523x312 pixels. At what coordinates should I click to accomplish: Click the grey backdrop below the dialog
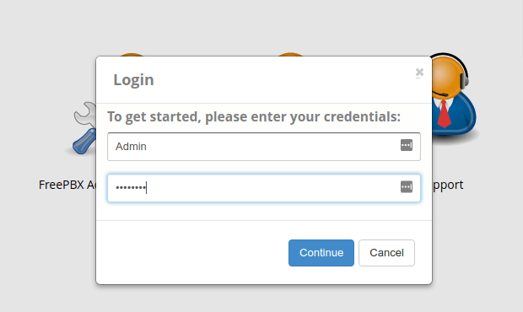pyautogui.click(x=263, y=300)
